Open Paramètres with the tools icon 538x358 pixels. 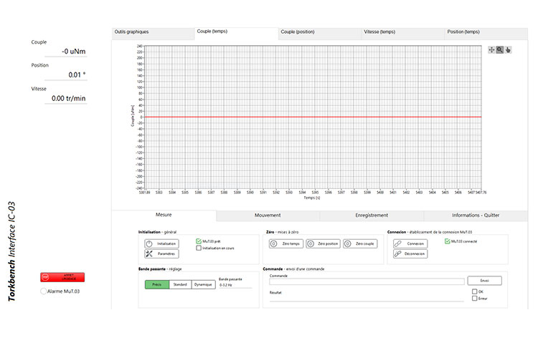161,254
